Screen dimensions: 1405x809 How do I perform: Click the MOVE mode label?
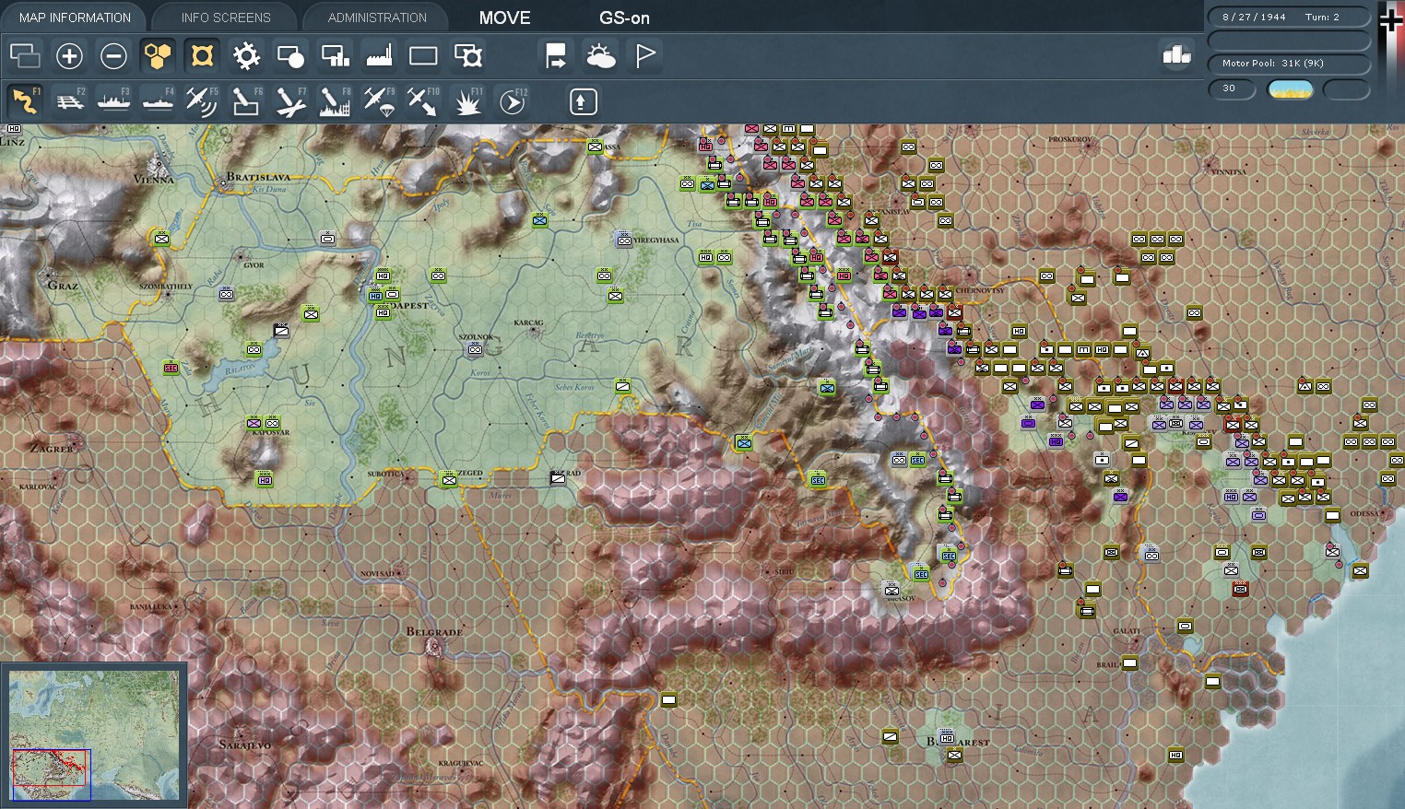click(x=504, y=18)
